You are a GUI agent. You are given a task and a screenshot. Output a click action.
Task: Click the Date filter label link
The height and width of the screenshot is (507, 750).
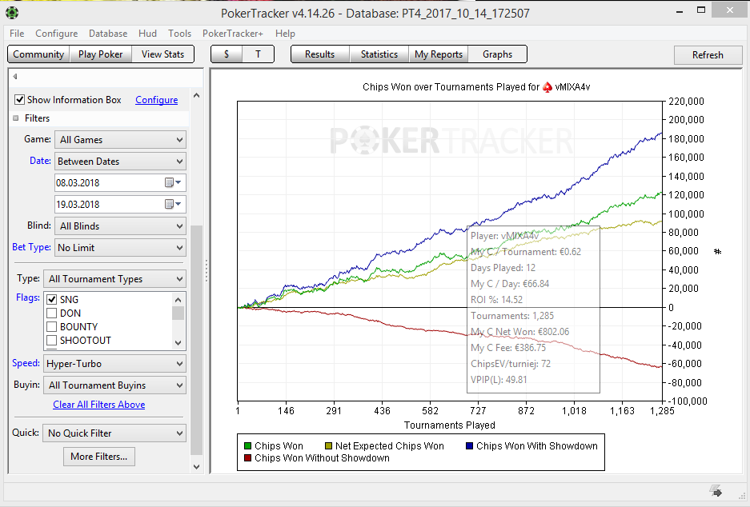(40, 161)
